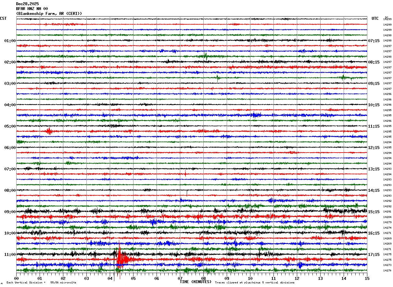Click the 04:00 CST time label
The image size is (393, 287).
tap(10, 105)
